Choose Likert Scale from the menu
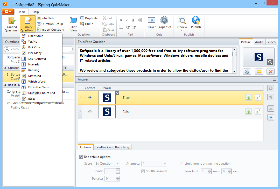Viewport: 280px width, 189px height. click(41, 36)
